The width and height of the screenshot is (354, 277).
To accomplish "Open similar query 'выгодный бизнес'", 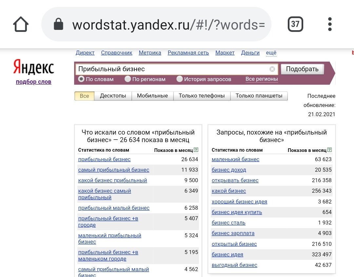I will pyautogui.click(x=234, y=265).
